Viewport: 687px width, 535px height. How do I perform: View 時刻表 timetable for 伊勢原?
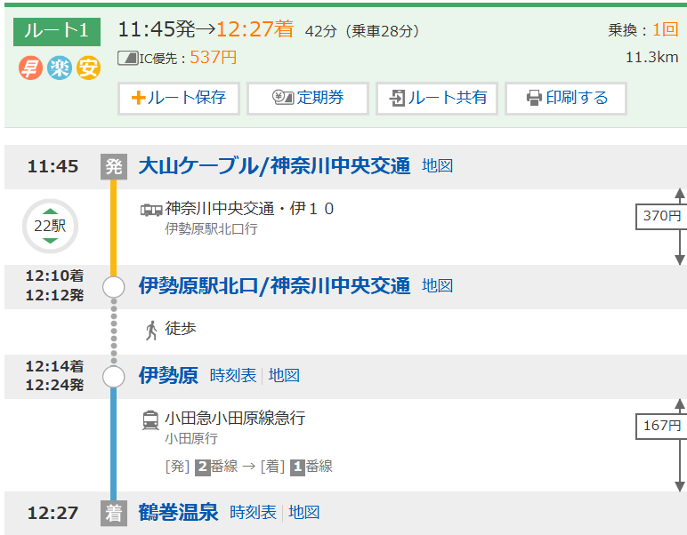pyautogui.click(x=233, y=376)
